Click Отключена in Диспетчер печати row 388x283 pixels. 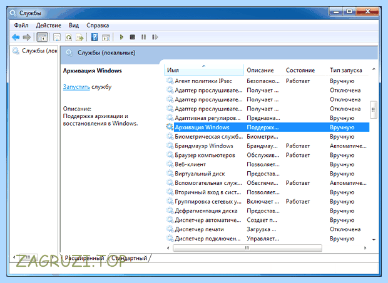(345, 229)
